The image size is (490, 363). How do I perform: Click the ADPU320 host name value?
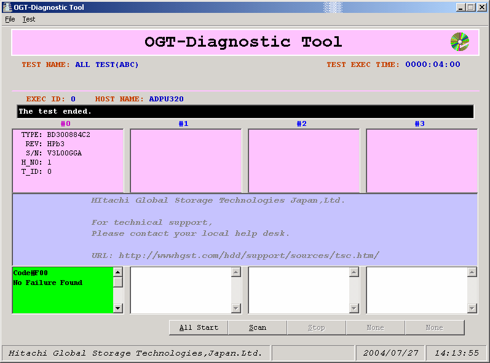(x=166, y=99)
